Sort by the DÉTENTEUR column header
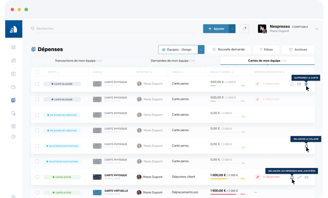328x198 pixels. (144, 72)
